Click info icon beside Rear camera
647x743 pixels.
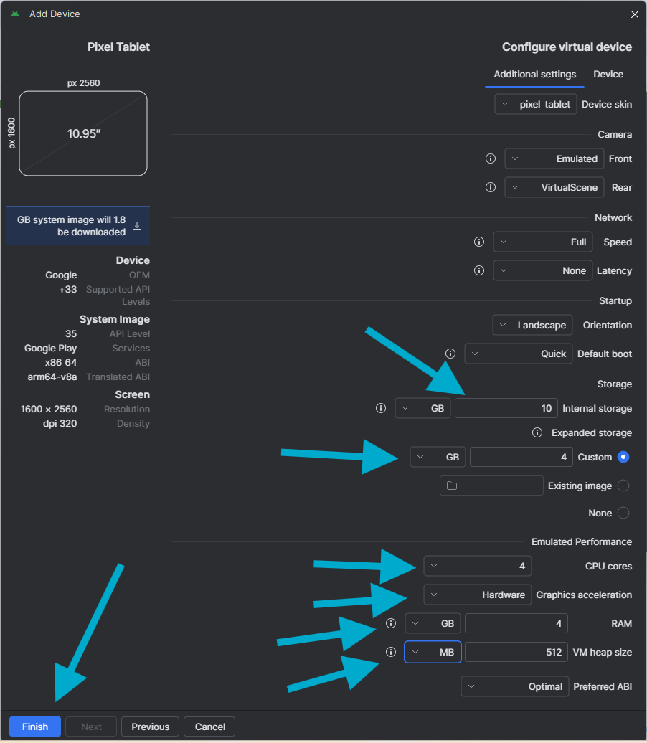[491, 187]
